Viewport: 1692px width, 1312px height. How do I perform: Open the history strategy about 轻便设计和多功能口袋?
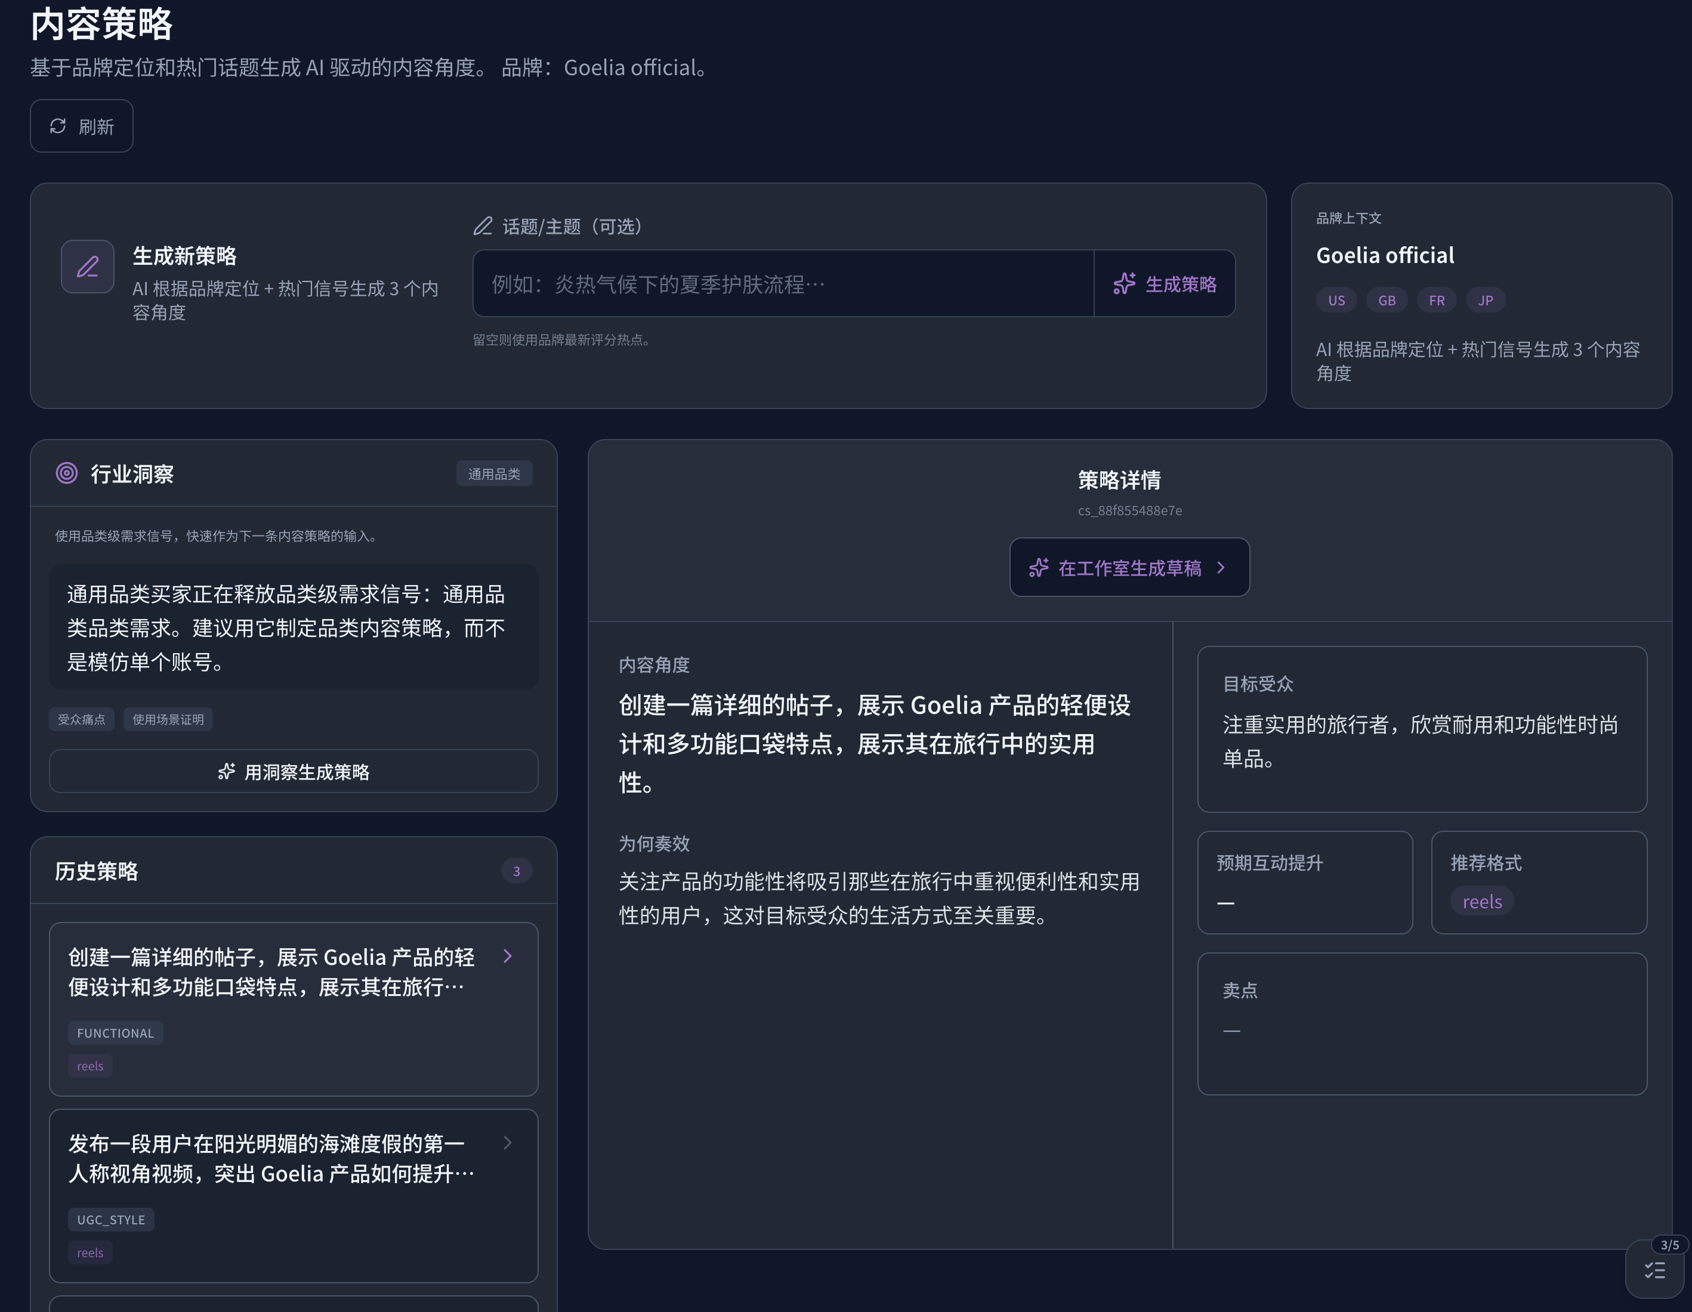[294, 1009]
